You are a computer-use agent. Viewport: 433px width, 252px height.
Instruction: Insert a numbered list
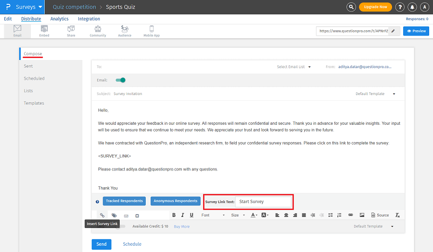point(339,215)
